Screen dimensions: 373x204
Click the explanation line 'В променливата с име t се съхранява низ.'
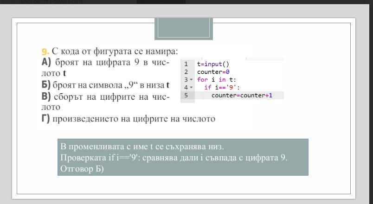pyautogui.click(x=142, y=147)
